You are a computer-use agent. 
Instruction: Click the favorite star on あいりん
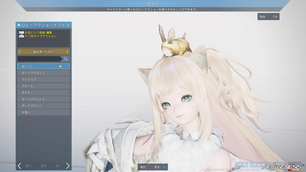[x=60, y=66]
